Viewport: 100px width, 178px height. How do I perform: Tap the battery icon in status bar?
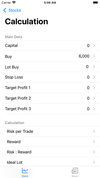click(96, 3)
